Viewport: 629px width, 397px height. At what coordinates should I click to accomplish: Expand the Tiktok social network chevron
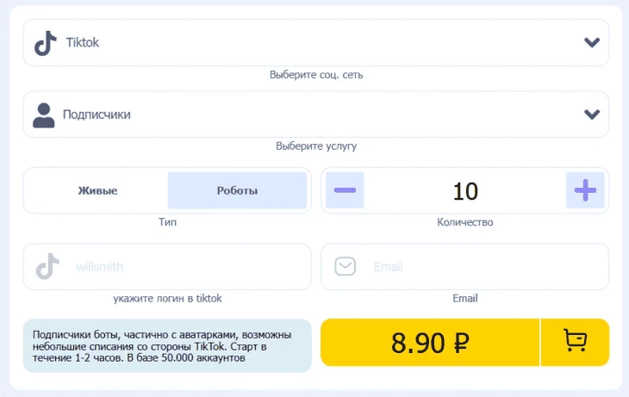pyautogui.click(x=592, y=42)
